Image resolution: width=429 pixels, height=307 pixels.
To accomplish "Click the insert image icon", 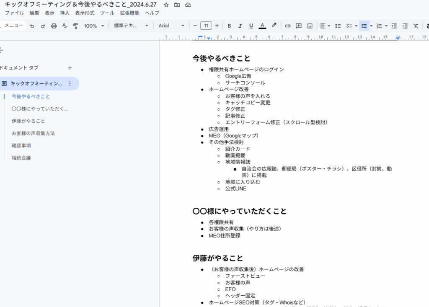I will [310, 26].
